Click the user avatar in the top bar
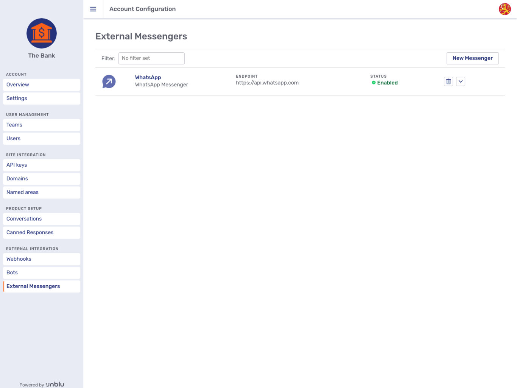Image resolution: width=517 pixels, height=388 pixels. coord(505,9)
